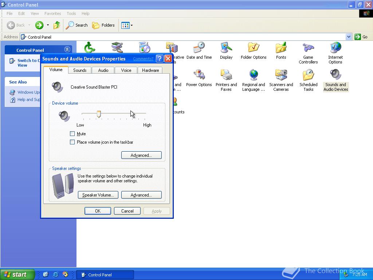The image size is (373, 280).
Task: Select the Sounds and Audio Devices icon
Action: point(335,80)
